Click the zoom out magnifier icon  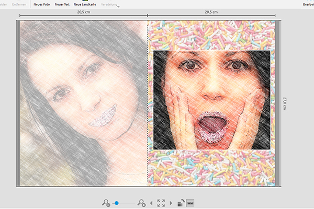click(x=107, y=202)
